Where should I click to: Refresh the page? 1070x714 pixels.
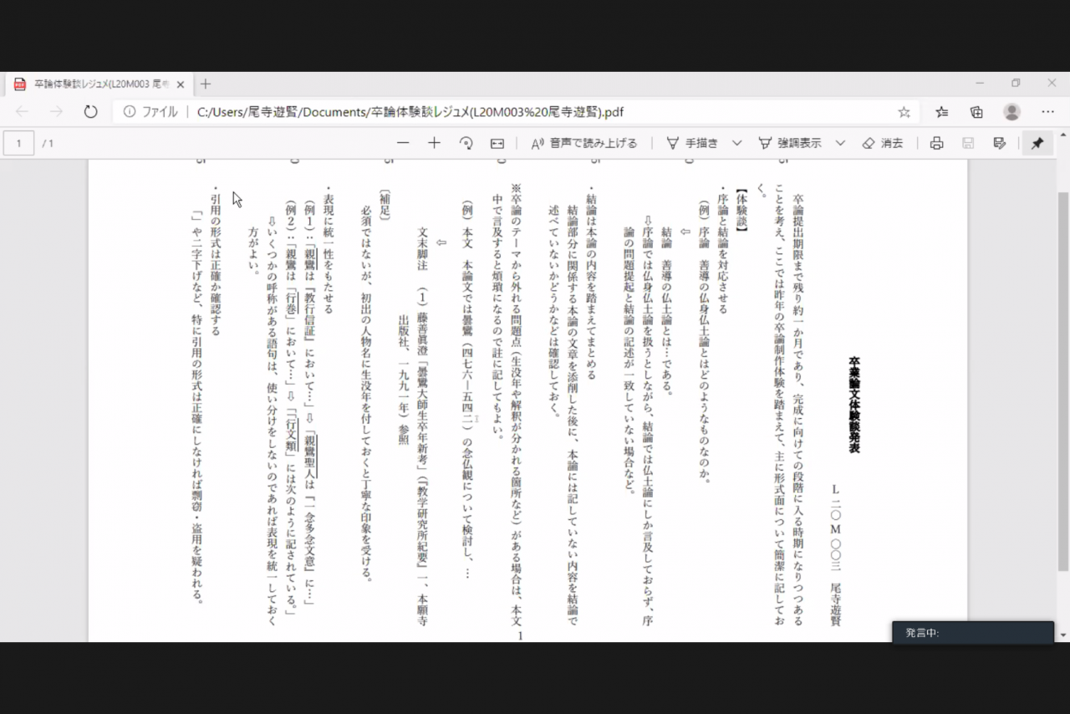point(90,112)
